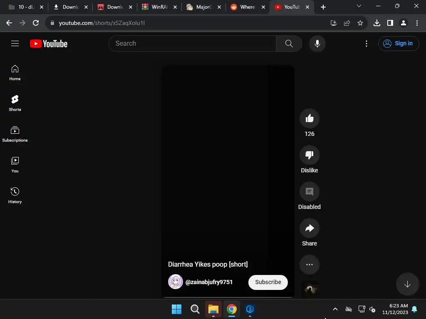
Task: Open the YouTube guide hamburger menu
Action: [15, 43]
